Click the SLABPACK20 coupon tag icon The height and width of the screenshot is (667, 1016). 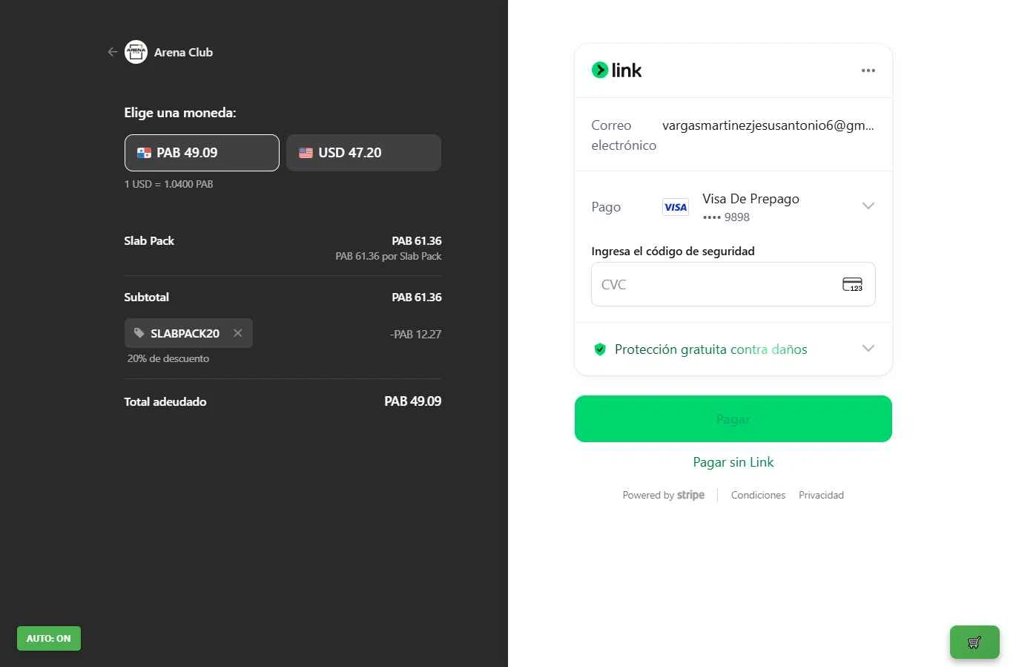click(x=139, y=333)
